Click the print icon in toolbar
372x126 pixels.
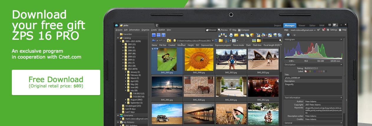(x=231, y=35)
